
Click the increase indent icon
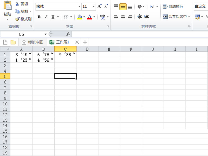pos(146,17)
